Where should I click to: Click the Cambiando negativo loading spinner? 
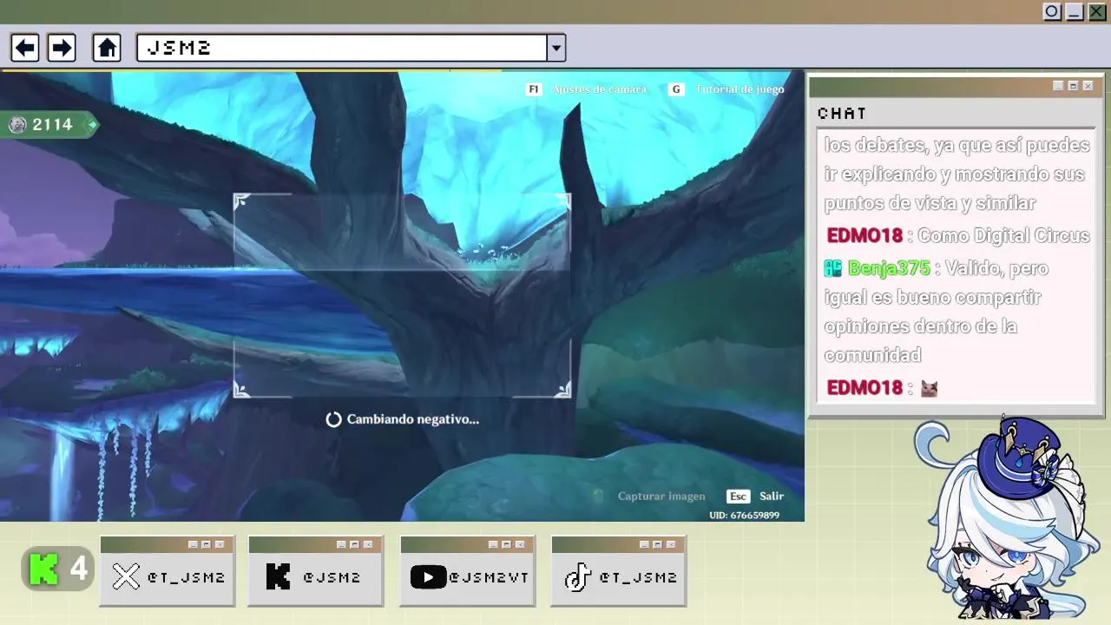tap(333, 419)
